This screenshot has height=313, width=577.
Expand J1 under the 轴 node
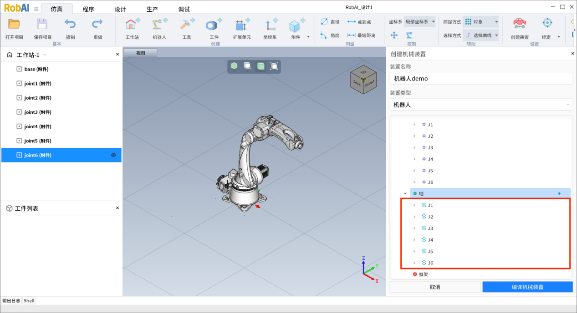tap(414, 205)
